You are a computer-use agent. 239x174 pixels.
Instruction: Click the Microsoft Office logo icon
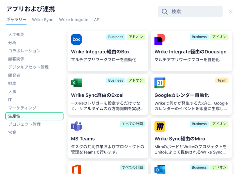click(x=76, y=169)
